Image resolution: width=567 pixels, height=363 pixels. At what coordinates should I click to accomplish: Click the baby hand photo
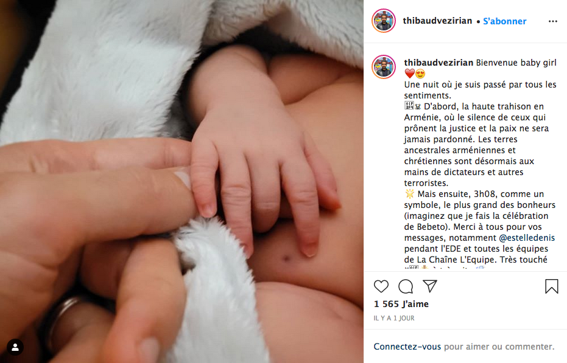(181, 181)
